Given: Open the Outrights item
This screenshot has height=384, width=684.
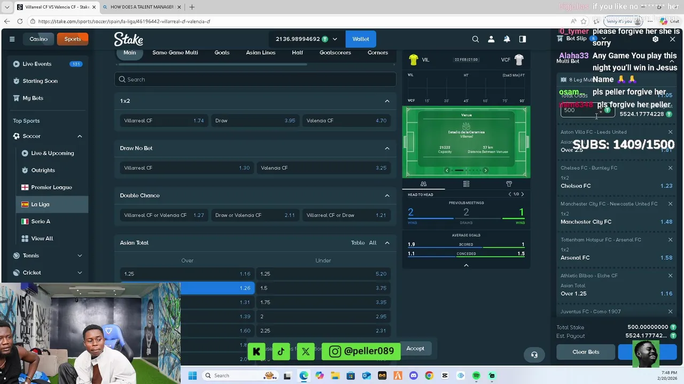Looking at the screenshot, I should tap(43, 170).
